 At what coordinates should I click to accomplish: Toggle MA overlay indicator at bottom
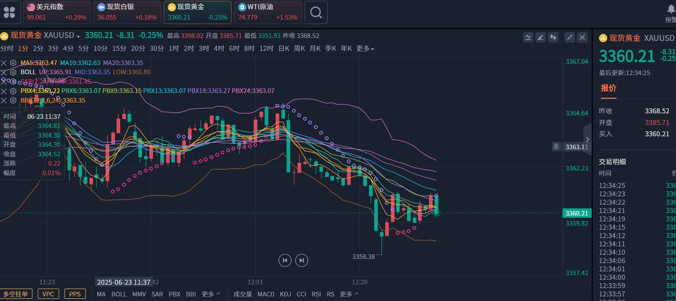[101, 294]
